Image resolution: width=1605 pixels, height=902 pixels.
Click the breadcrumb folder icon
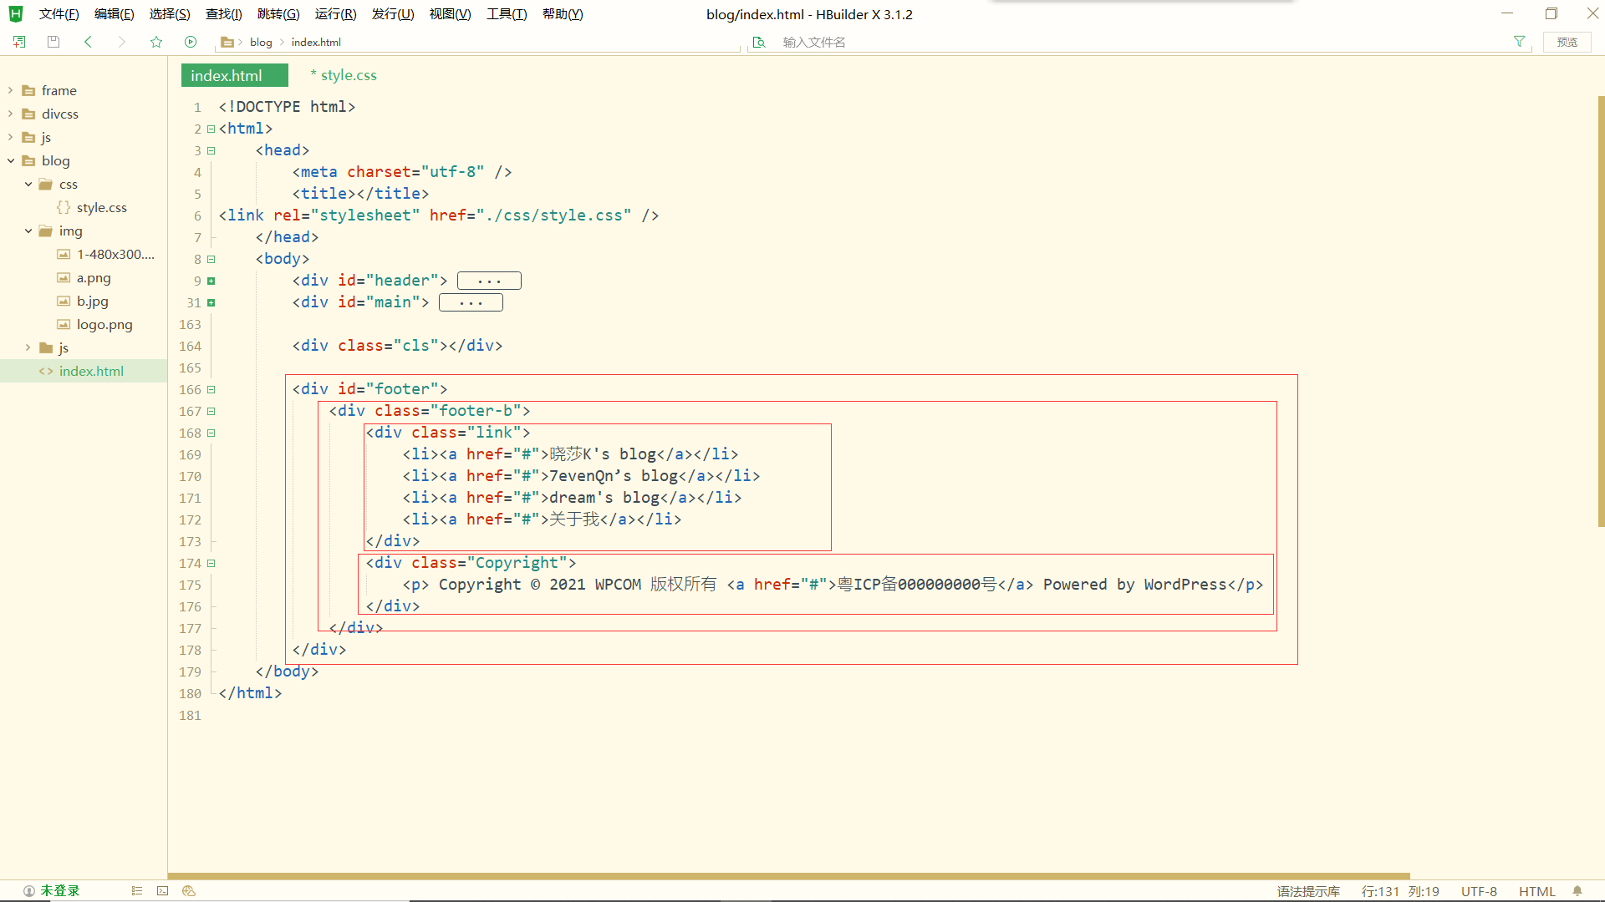click(x=227, y=42)
